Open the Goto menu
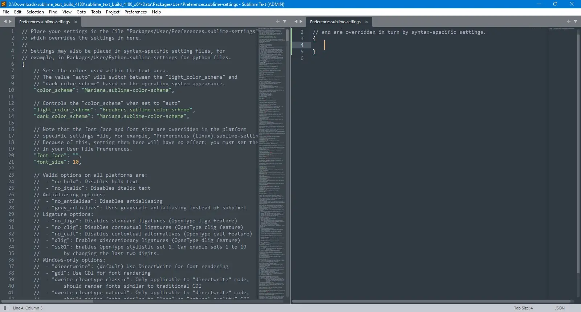This screenshot has width=581, height=312. coord(81,12)
